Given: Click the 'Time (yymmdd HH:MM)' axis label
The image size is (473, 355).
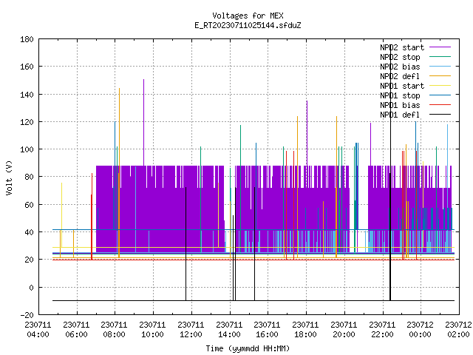Looking at the screenshot, I should click(x=248, y=348).
